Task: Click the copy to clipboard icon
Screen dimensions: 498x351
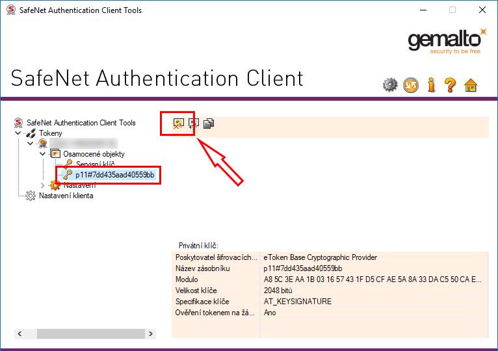Action: pyautogui.click(x=208, y=123)
